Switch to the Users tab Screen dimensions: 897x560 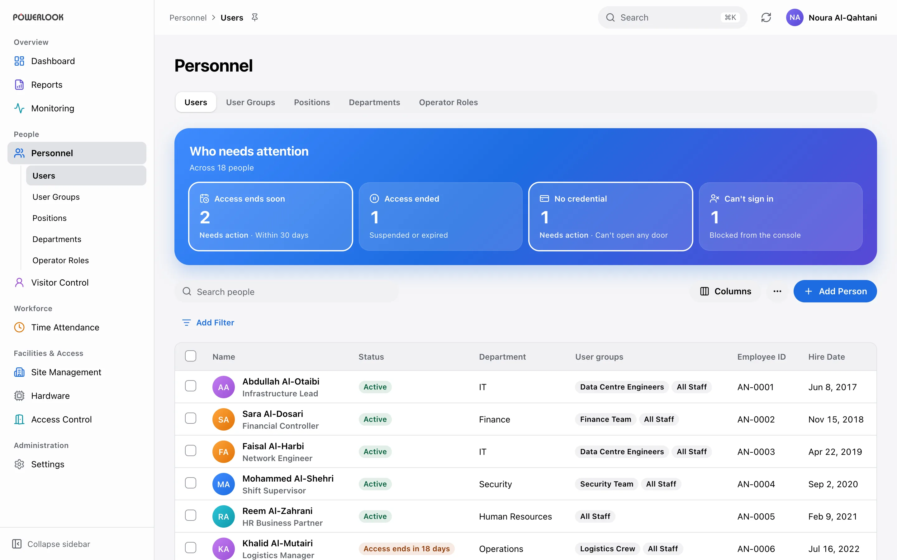point(196,102)
